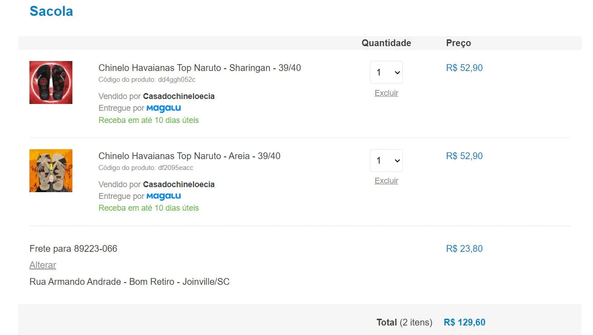Click the Receba em até 10 dias úteis text
593x335 pixels.
tap(148, 120)
